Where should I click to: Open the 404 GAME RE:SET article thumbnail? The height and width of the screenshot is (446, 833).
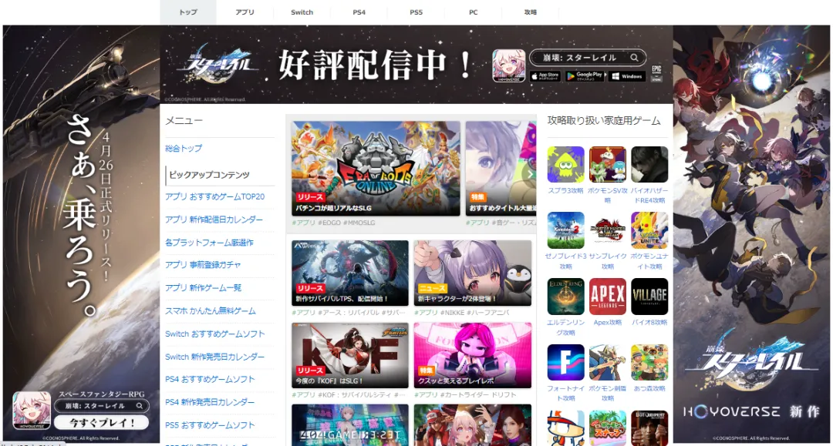click(350, 424)
